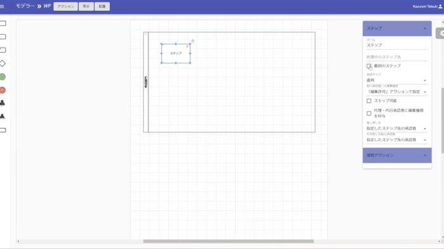
Task: Open the アクション menu
Action: click(66, 6)
